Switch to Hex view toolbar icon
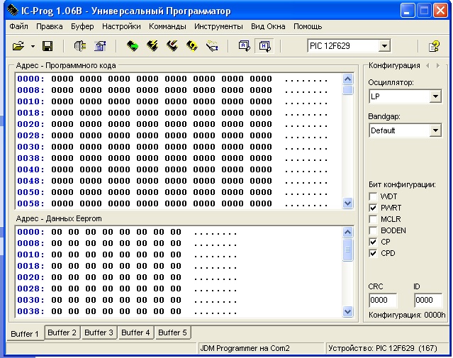The width and height of the screenshot is (453, 358). 264,46
